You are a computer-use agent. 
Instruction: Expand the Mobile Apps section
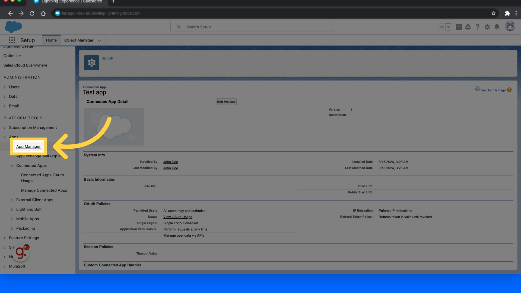tap(12, 219)
